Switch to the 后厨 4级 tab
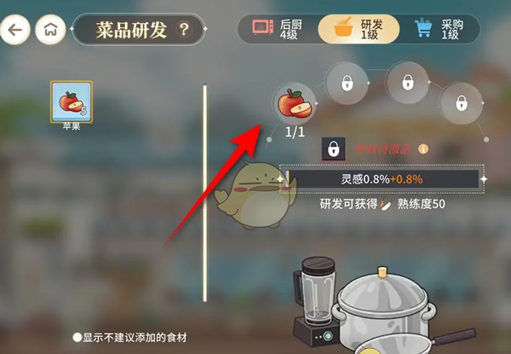 pos(278,29)
